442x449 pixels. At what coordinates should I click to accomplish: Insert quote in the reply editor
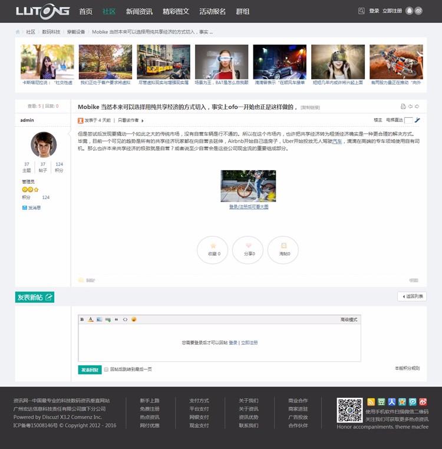(116, 319)
